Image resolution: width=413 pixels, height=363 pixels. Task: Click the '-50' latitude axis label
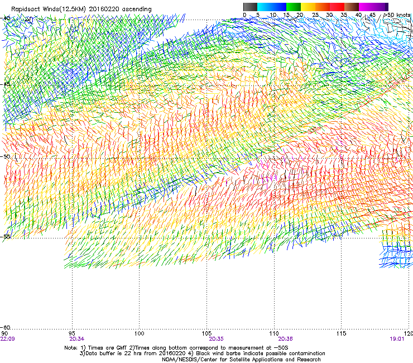coord(6,156)
